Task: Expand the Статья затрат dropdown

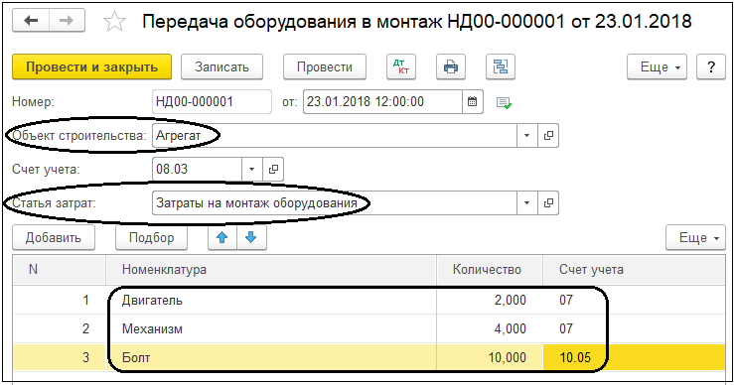Action: tap(527, 203)
